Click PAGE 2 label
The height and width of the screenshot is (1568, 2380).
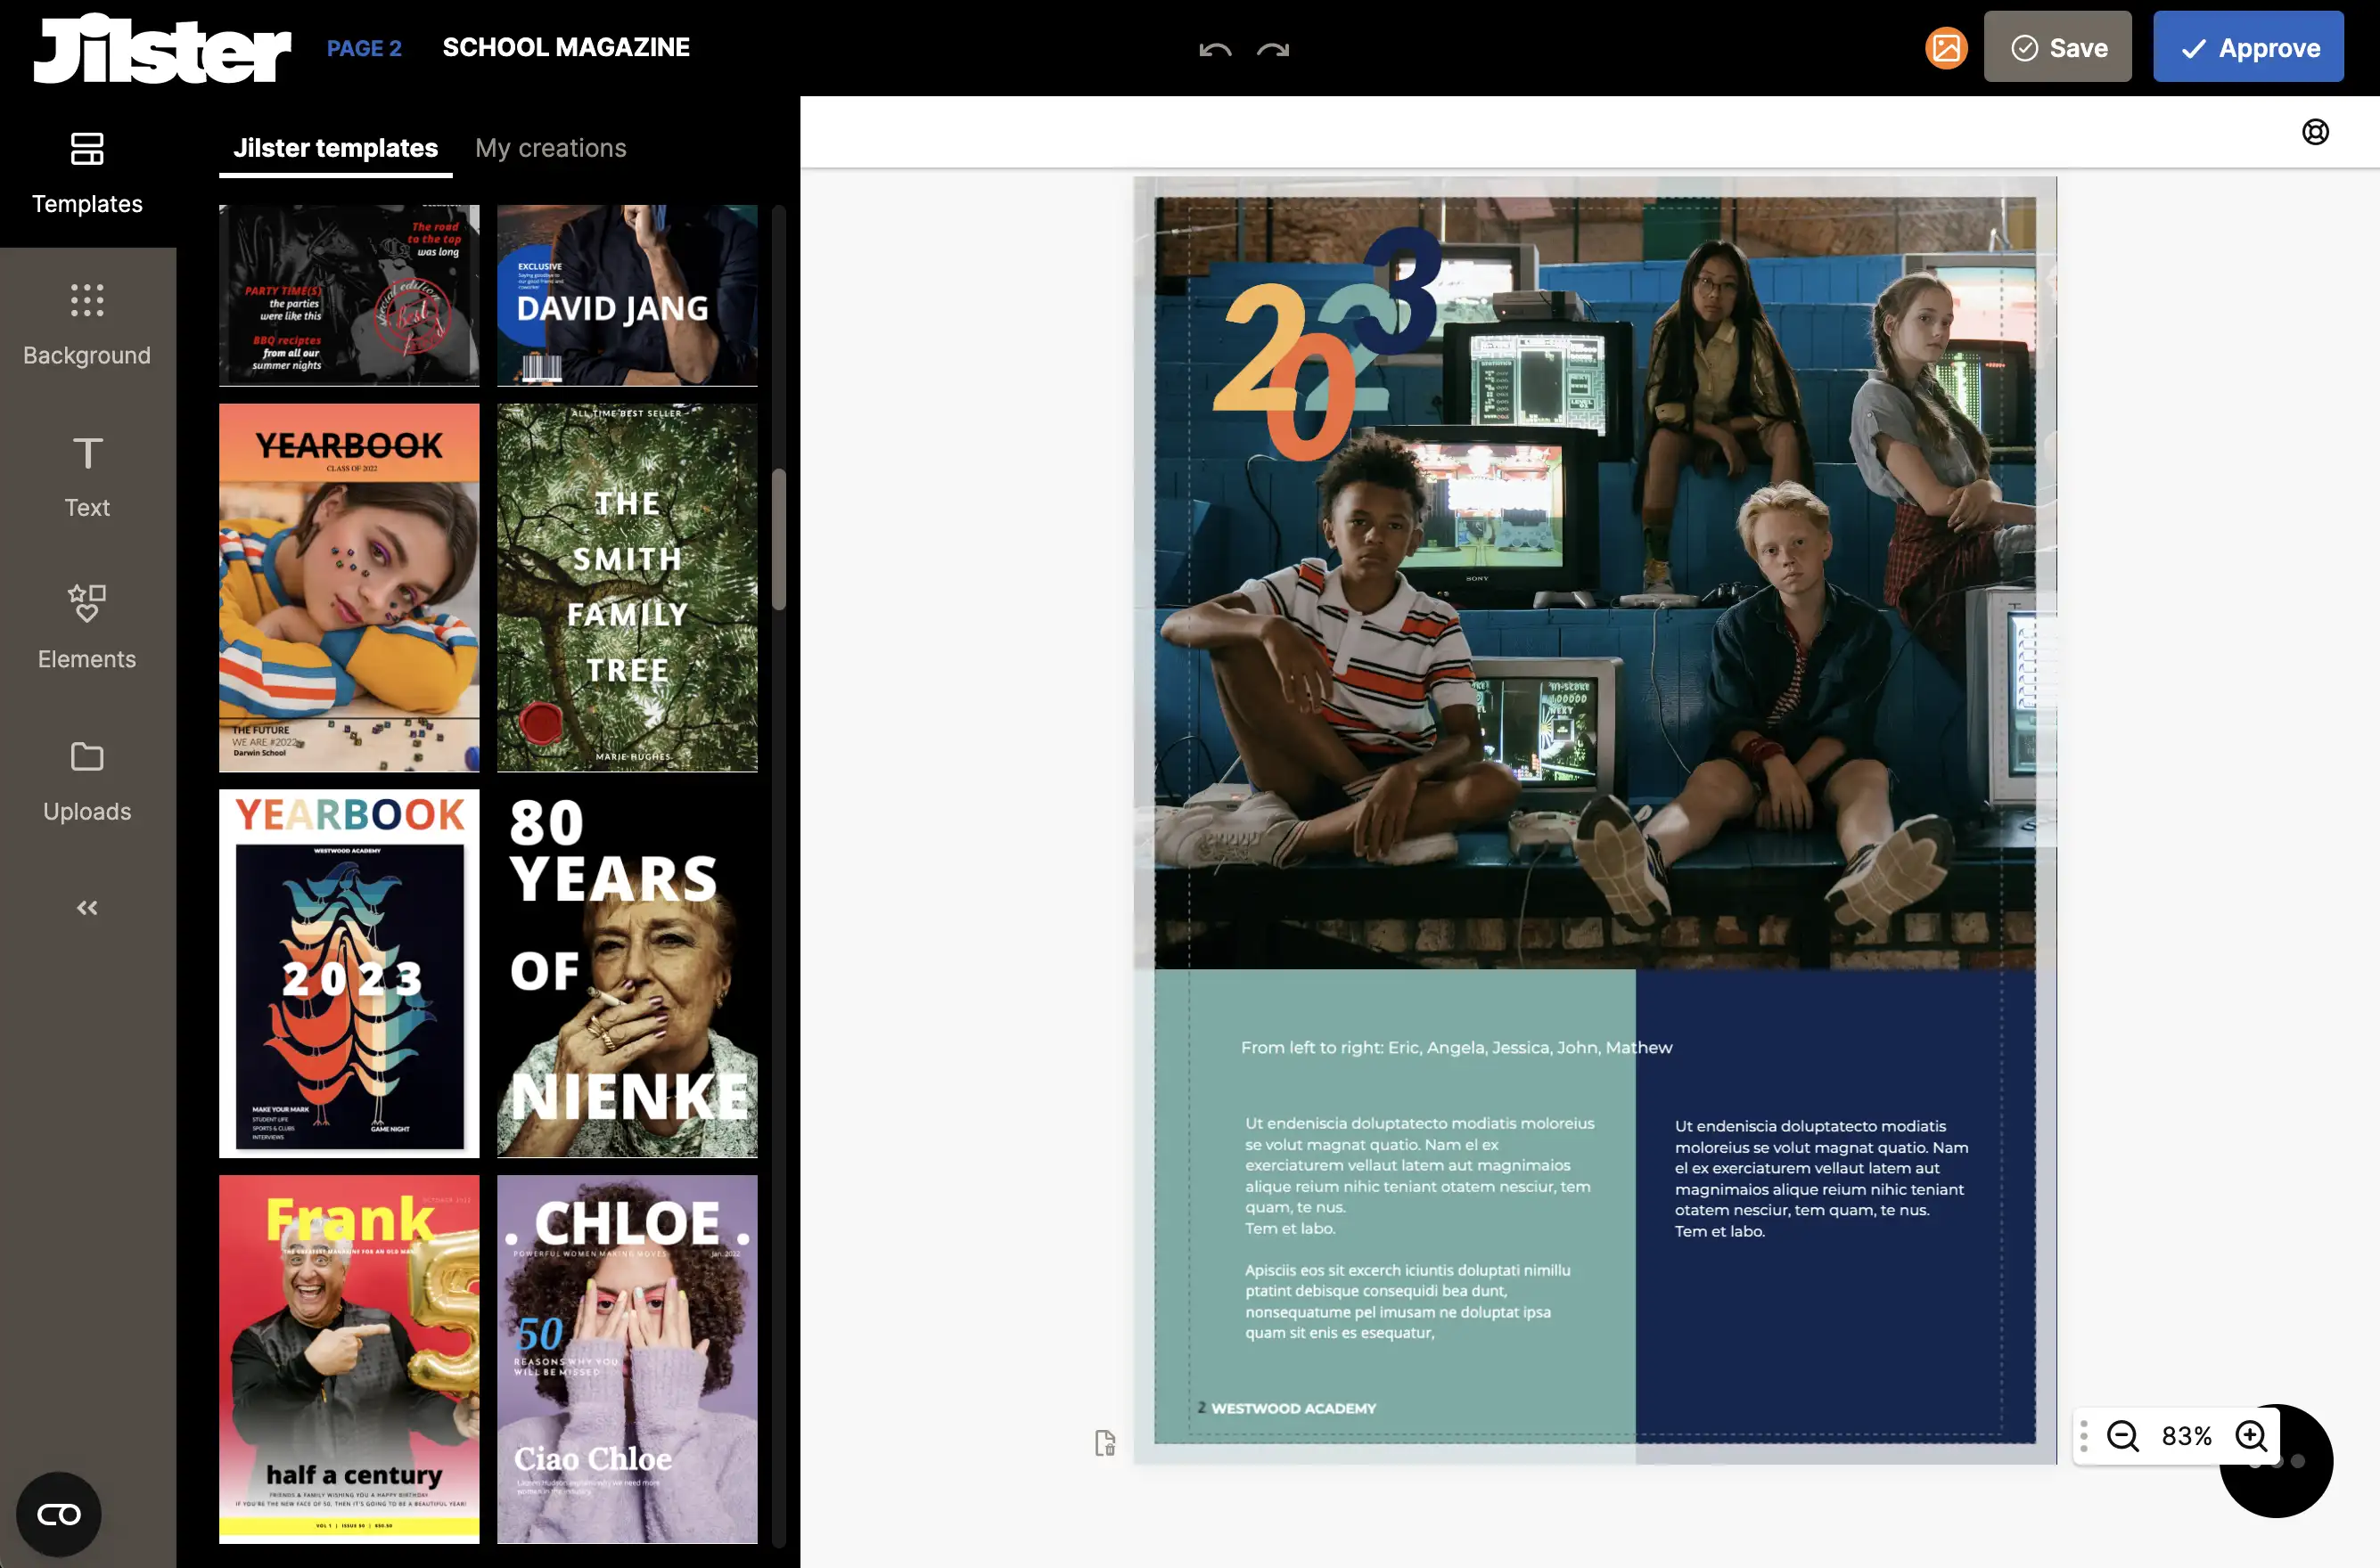365,48
